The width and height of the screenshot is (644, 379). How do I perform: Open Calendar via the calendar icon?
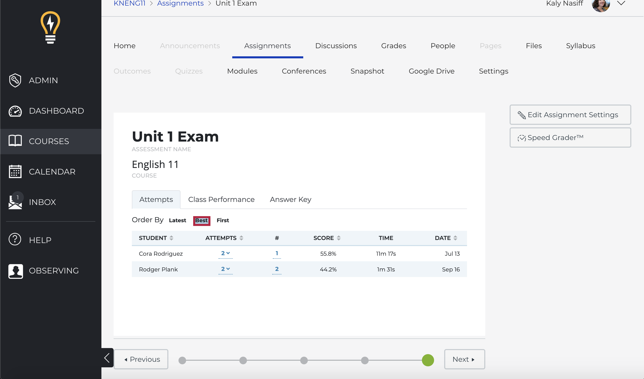click(15, 171)
